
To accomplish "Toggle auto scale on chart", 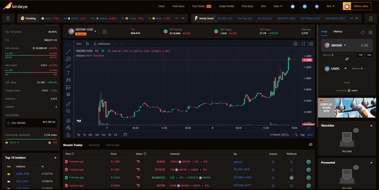I will [x=310, y=135].
